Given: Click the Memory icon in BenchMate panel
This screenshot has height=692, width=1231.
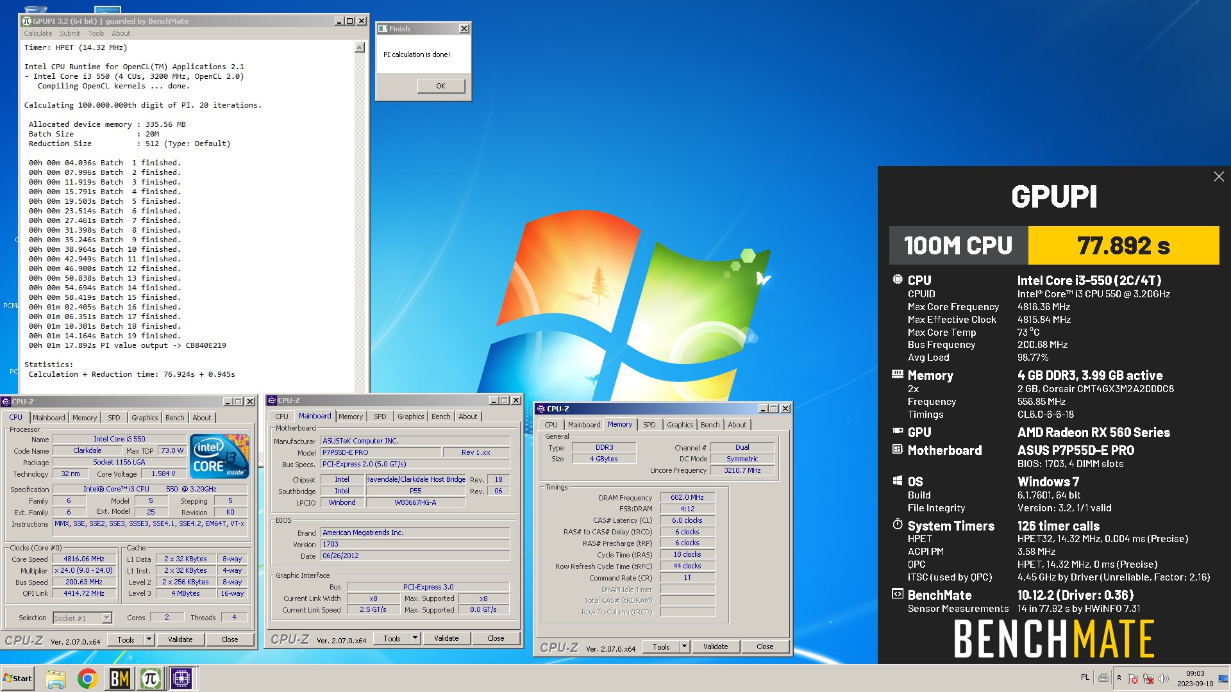Looking at the screenshot, I should click(898, 374).
